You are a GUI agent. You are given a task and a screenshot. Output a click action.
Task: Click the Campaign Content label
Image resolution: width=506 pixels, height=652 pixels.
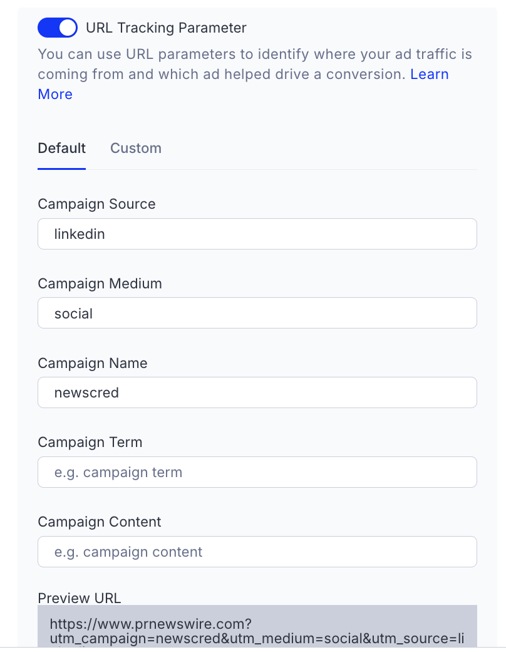pos(99,522)
